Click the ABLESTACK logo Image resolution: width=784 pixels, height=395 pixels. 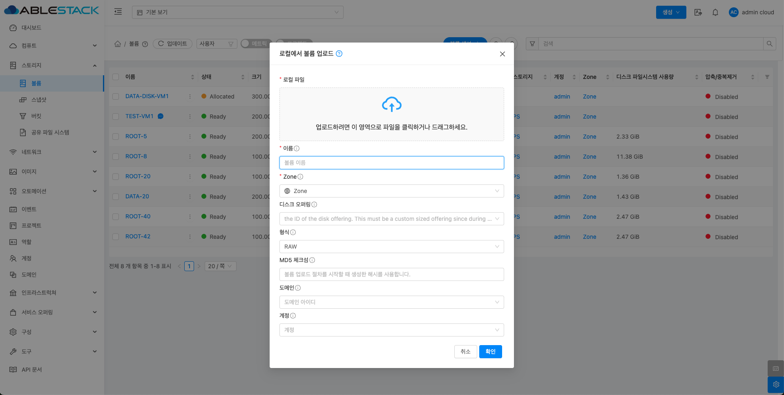coord(51,10)
